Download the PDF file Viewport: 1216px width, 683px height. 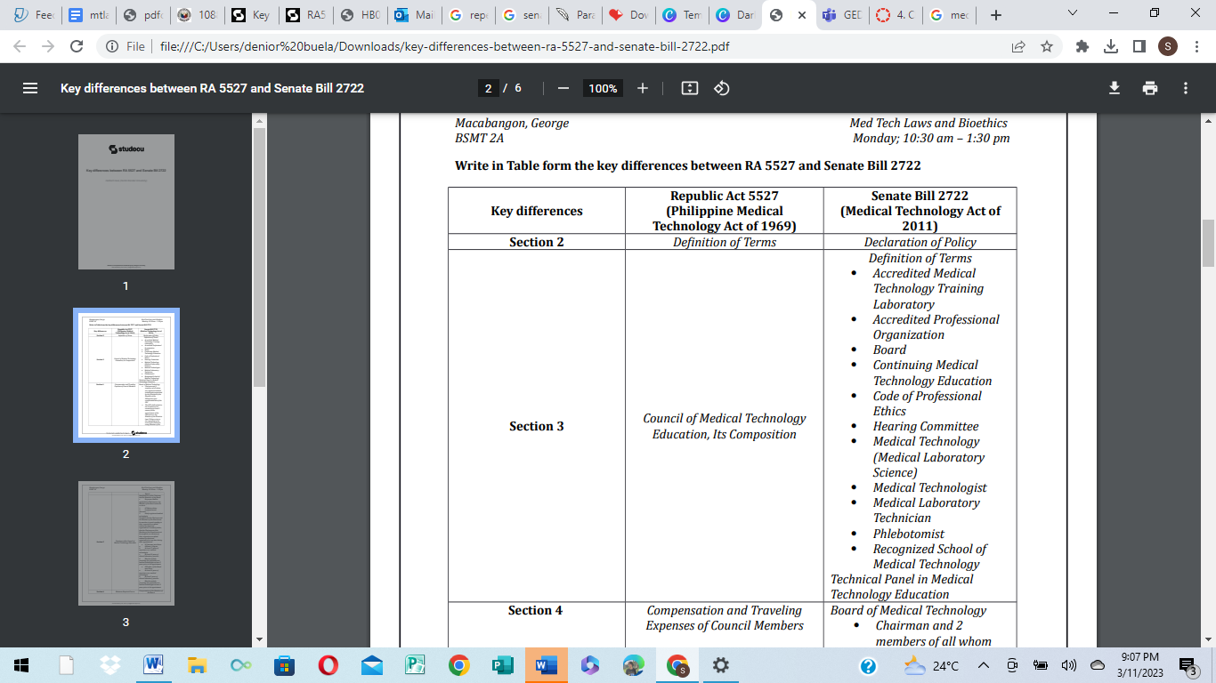click(x=1114, y=88)
